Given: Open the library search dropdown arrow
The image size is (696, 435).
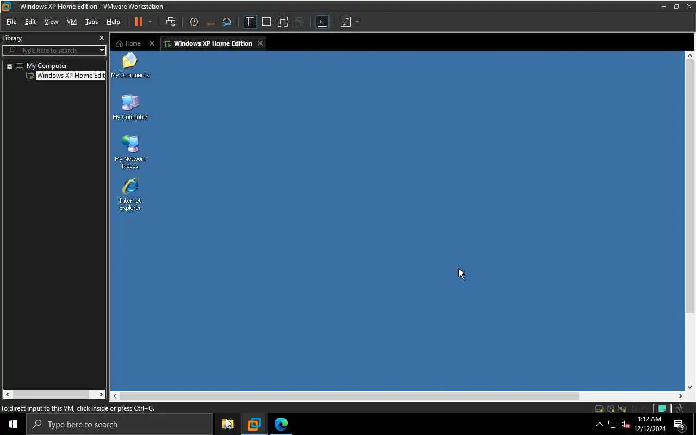Looking at the screenshot, I should [x=102, y=51].
